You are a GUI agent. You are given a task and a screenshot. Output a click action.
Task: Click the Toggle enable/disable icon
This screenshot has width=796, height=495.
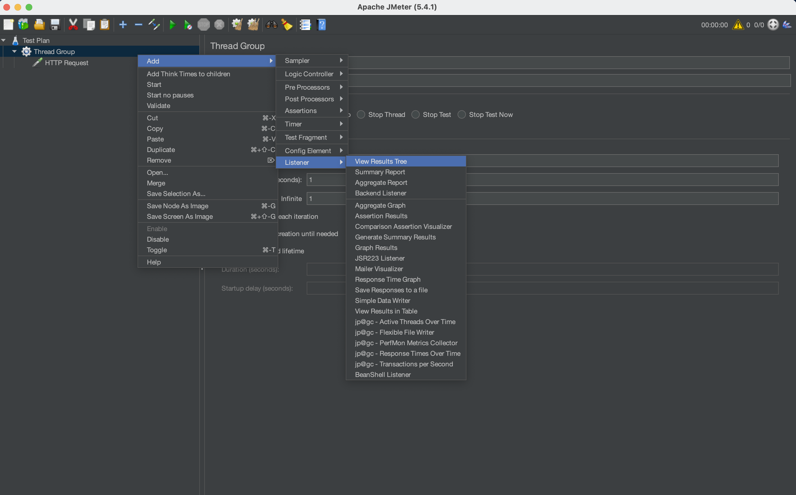coord(154,24)
